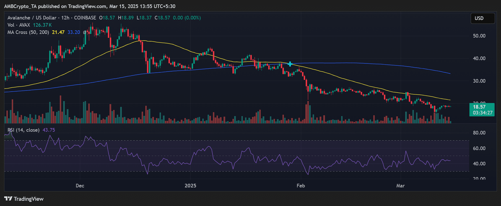Click the 50.00 price scale label
Image resolution: width=501 pixels, height=206 pixels.
click(479, 36)
